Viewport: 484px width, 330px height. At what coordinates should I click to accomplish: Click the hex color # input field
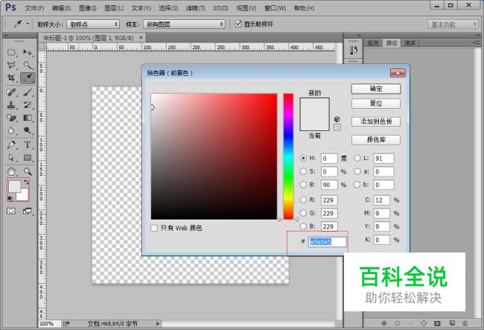click(327, 241)
